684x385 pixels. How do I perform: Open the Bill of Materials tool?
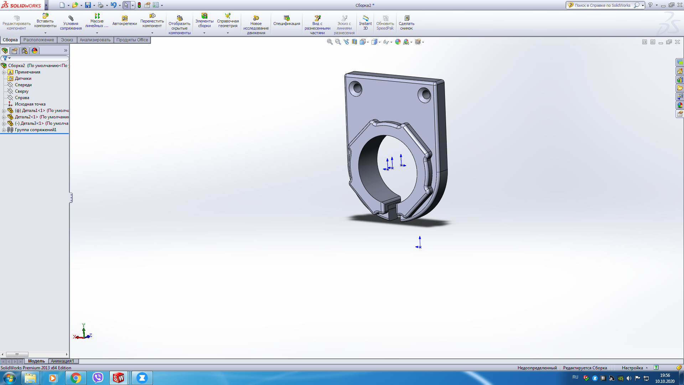click(286, 19)
